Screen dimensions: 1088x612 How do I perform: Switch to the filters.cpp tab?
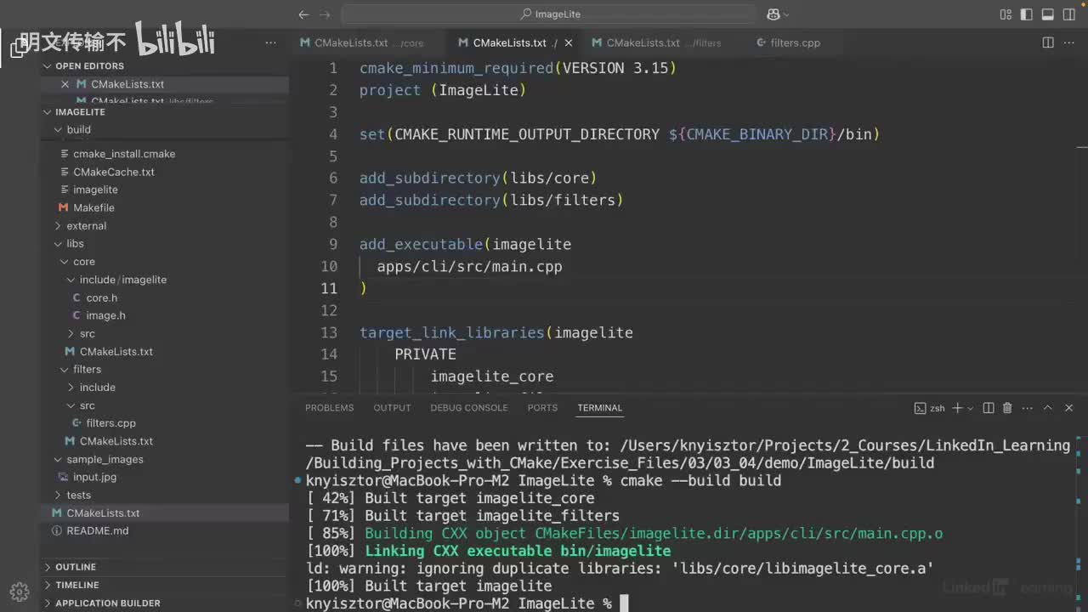(x=788, y=42)
